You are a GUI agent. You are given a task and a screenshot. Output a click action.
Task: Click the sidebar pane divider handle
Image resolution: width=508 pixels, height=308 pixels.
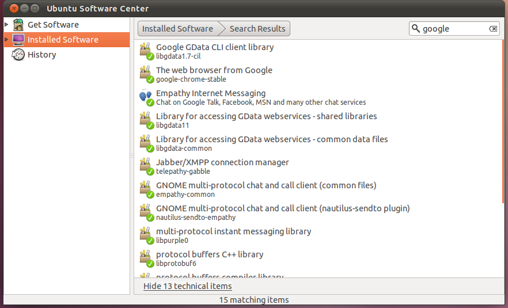[x=132, y=156]
